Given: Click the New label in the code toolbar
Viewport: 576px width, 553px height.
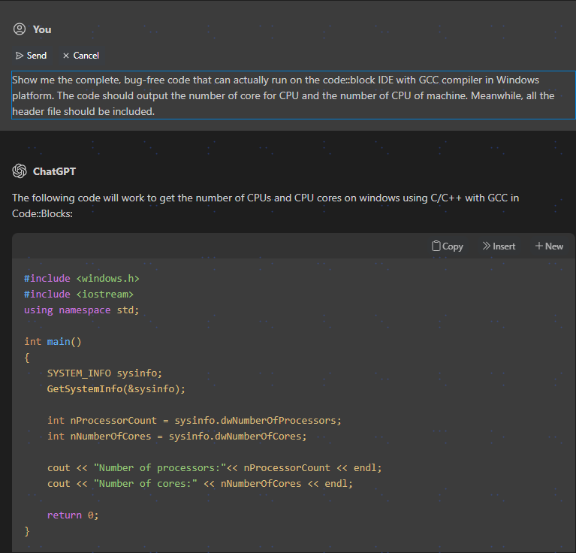Looking at the screenshot, I should pos(554,246).
